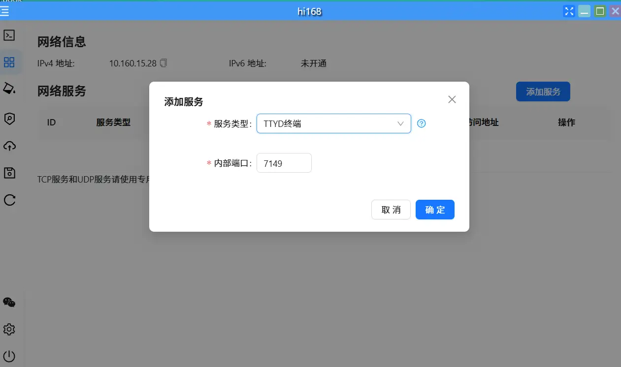Open the shield security sidebar icon
Screen dimensions: 621x367
[9, 119]
